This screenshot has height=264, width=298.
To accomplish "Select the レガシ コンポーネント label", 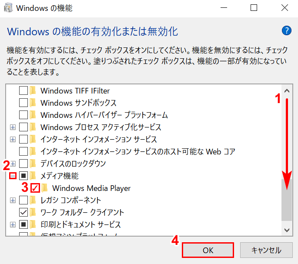I will pyautogui.click(x=71, y=200).
